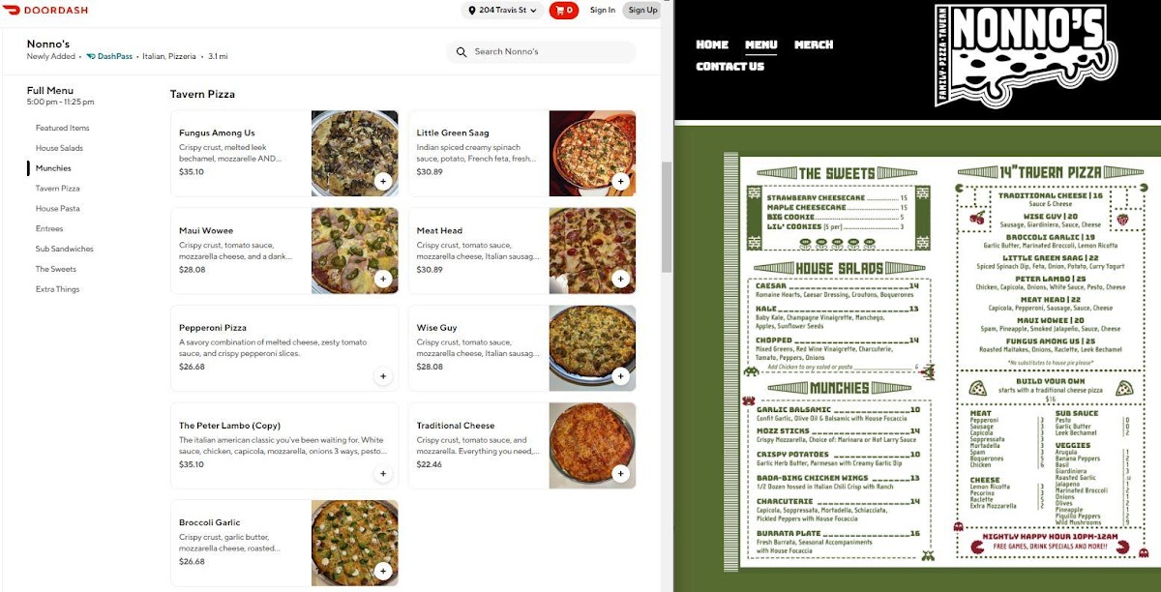The width and height of the screenshot is (1161, 592).
Task: Add The Peter Lambo (Copy) to cart
Action: 383,474
